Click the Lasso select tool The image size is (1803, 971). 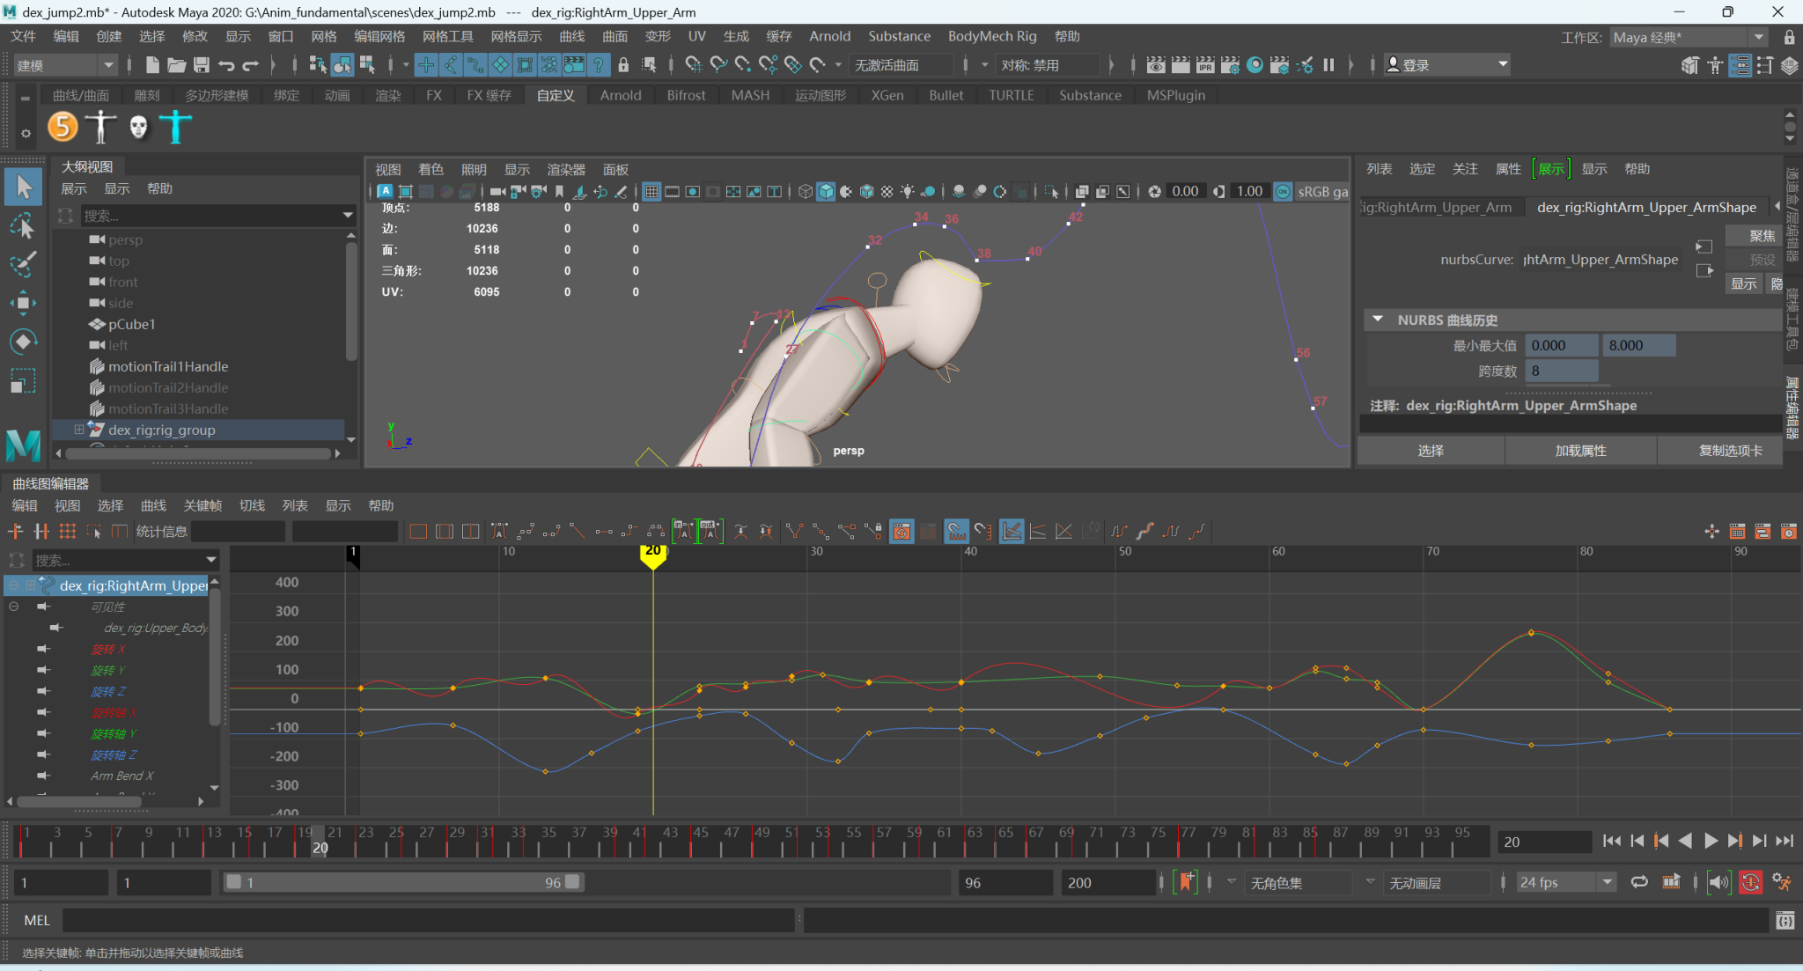pyautogui.click(x=23, y=226)
